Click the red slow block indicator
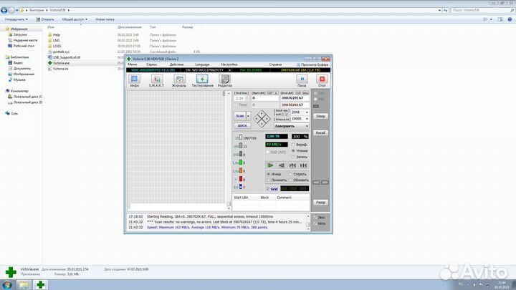This screenshot has width=516, height=290. coord(241,179)
